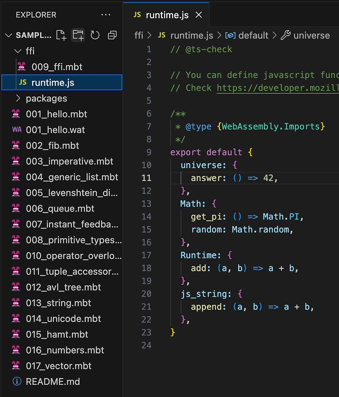Collapse the ffi folder
Image resolution: width=339 pixels, height=397 pixels.
click(x=17, y=51)
